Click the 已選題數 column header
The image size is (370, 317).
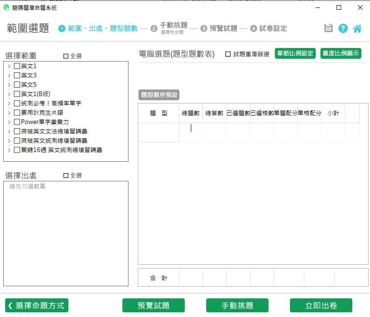(x=238, y=113)
